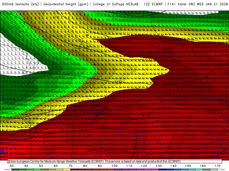Click the light grey swatch below 170

click(x=214, y=170)
